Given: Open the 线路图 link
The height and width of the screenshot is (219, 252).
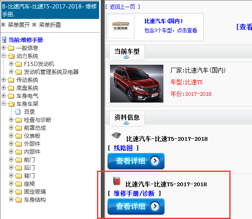Looking at the screenshot, I should pos(123,148).
